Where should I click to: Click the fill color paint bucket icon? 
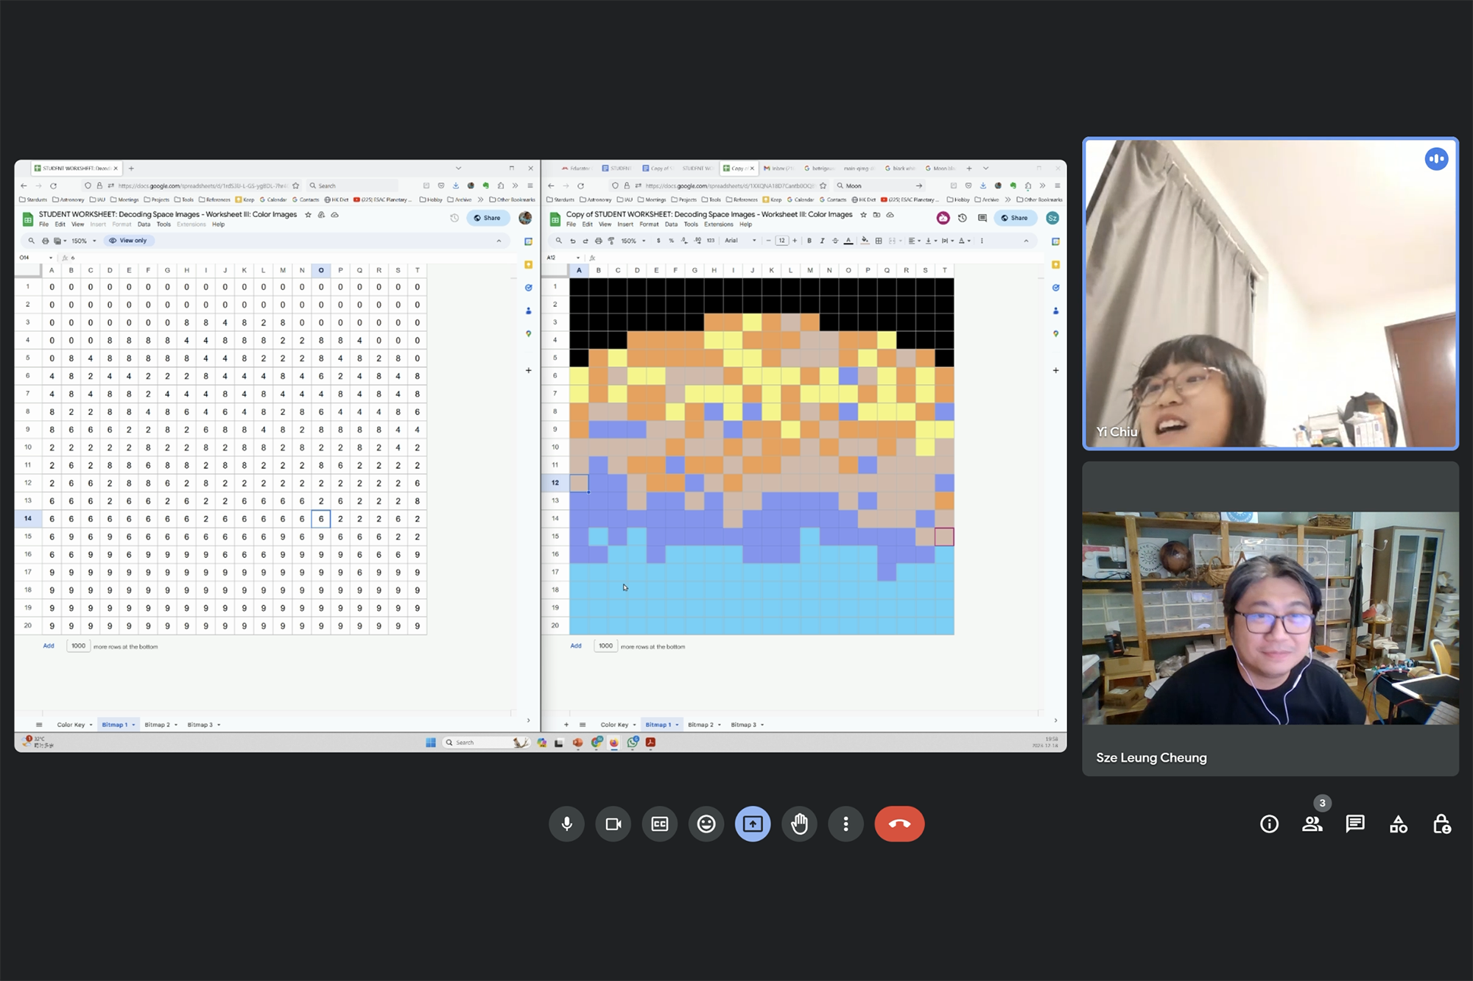coord(865,241)
